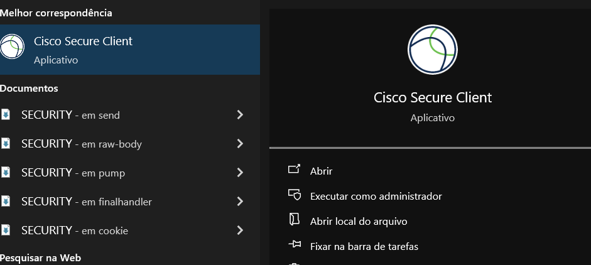Expand the SECURITY - em cookie result chevron
This screenshot has height=265, width=591.
(240, 230)
